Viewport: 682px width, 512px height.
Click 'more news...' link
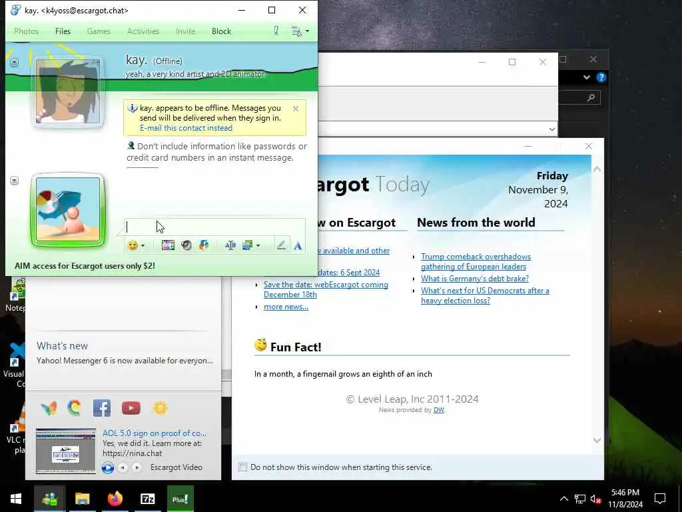[x=286, y=307]
